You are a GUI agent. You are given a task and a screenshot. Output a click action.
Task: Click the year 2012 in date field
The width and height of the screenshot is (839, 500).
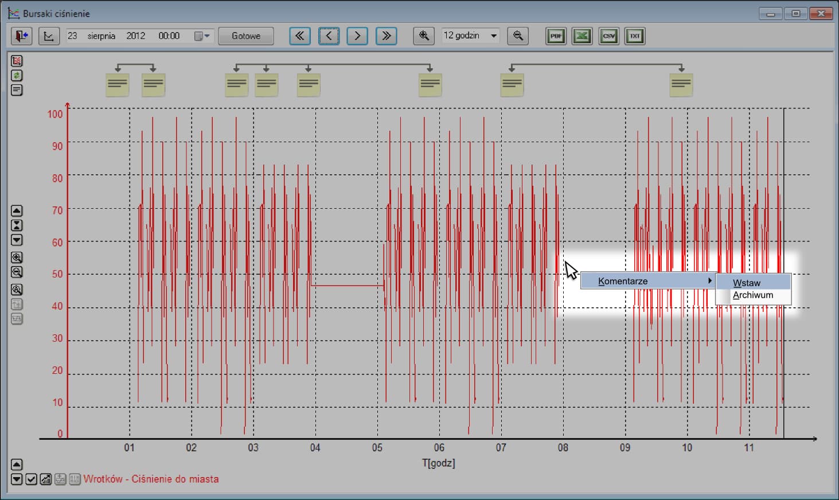click(x=136, y=36)
